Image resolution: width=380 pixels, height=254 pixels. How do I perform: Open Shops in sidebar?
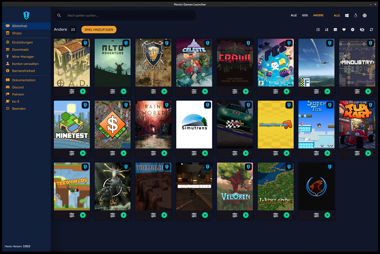26,33
